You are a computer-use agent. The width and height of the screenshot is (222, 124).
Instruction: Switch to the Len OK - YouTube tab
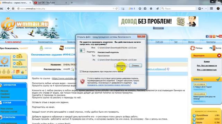tap(46, 2)
